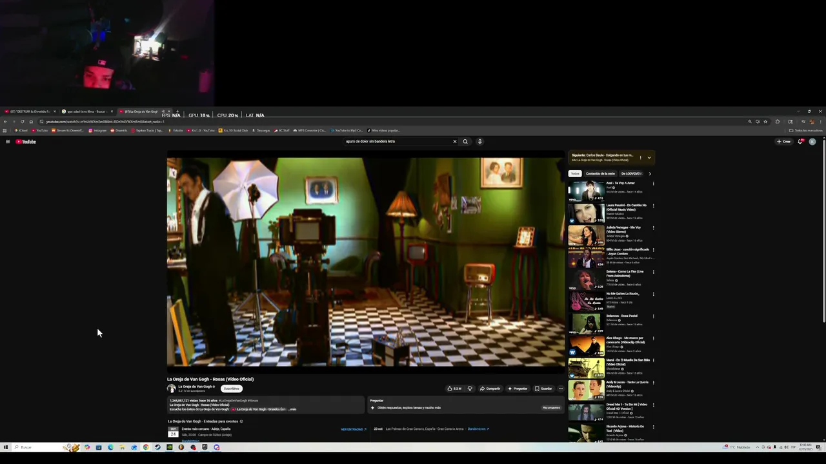Image resolution: width=826 pixels, height=464 pixels.
Task: Reload the current page
Action: (x=23, y=122)
